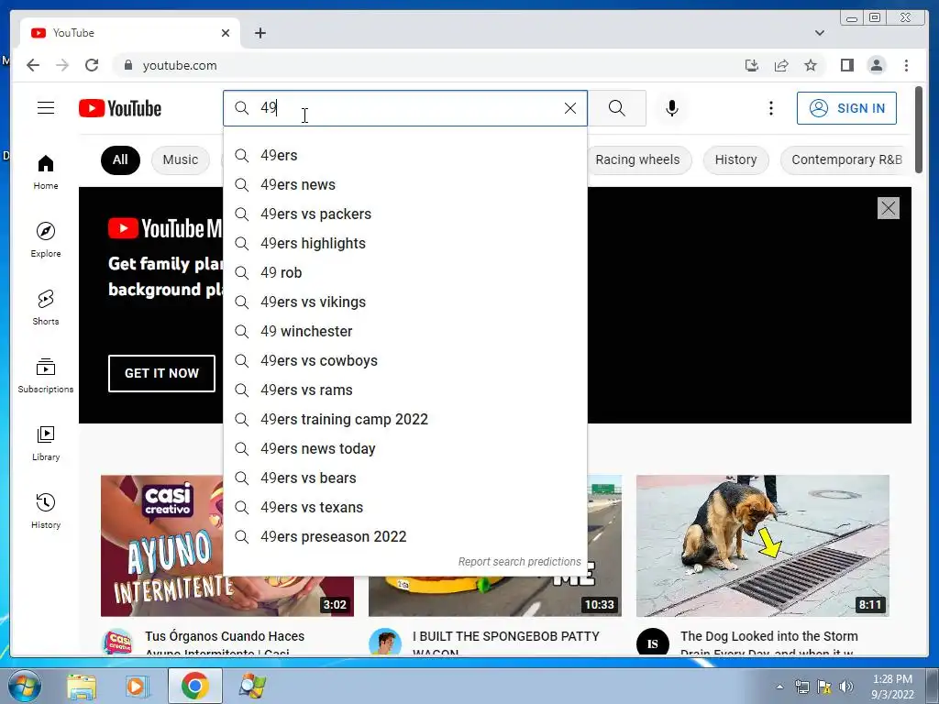Image resolution: width=939 pixels, height=704 pixels.
Task: Go to Home in the sidebar
Action: 46,172
